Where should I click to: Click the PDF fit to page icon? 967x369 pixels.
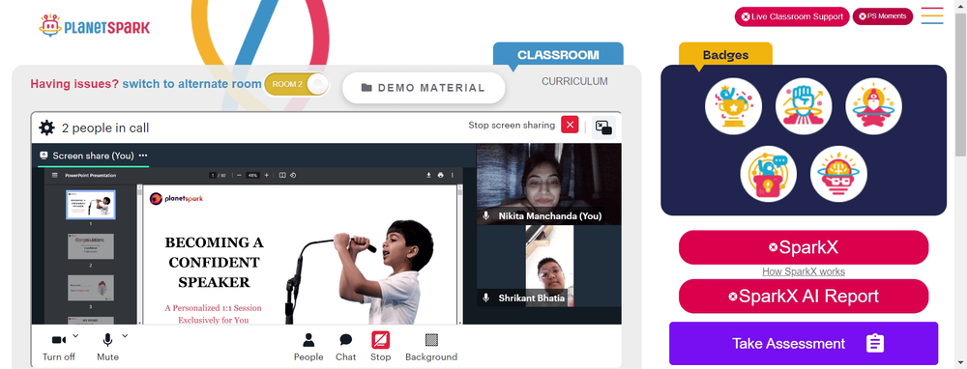(x=282, y=176)
